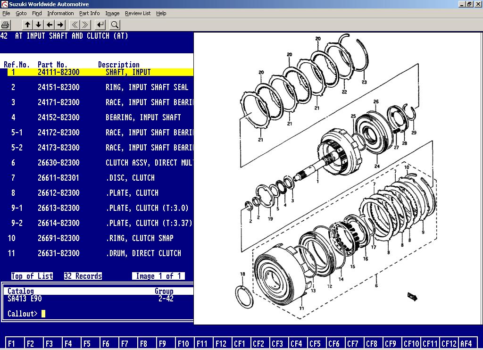
Task: Open the Find menu
Action: [x=37, y=13]
